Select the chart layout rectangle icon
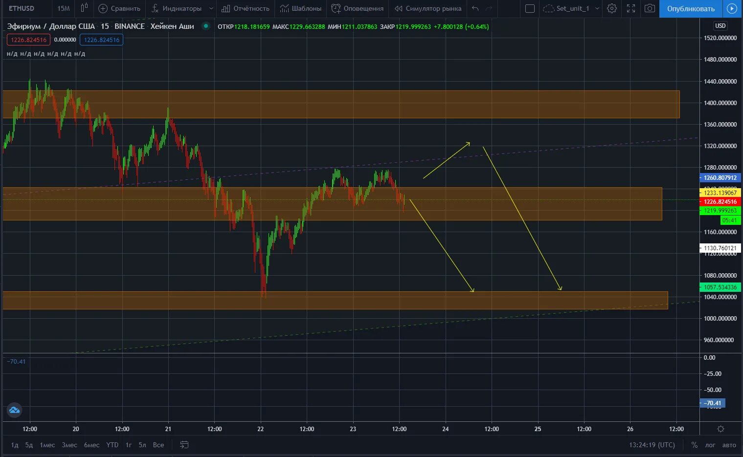The image size is (743, 457). 530,8
